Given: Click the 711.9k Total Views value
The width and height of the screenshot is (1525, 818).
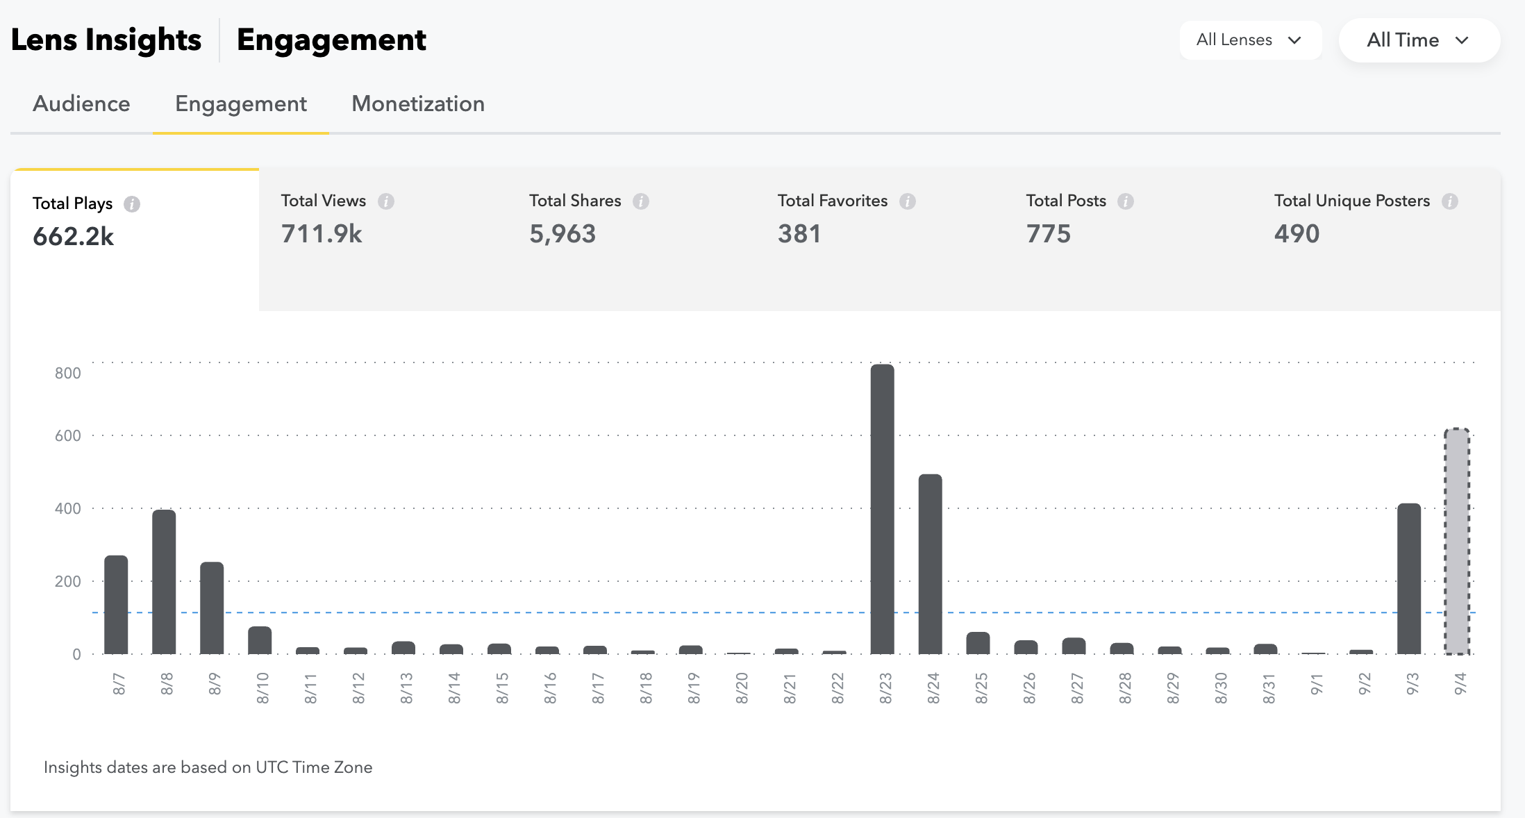Looking at the screenshot, I should (322, 234).
